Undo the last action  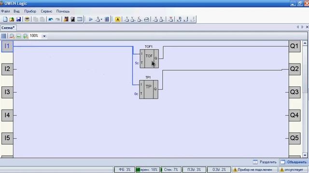click(51, 19)
